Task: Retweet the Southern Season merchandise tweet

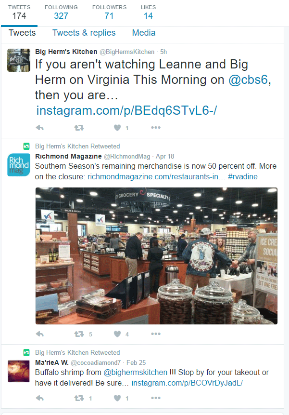Action: click(79, 334)
